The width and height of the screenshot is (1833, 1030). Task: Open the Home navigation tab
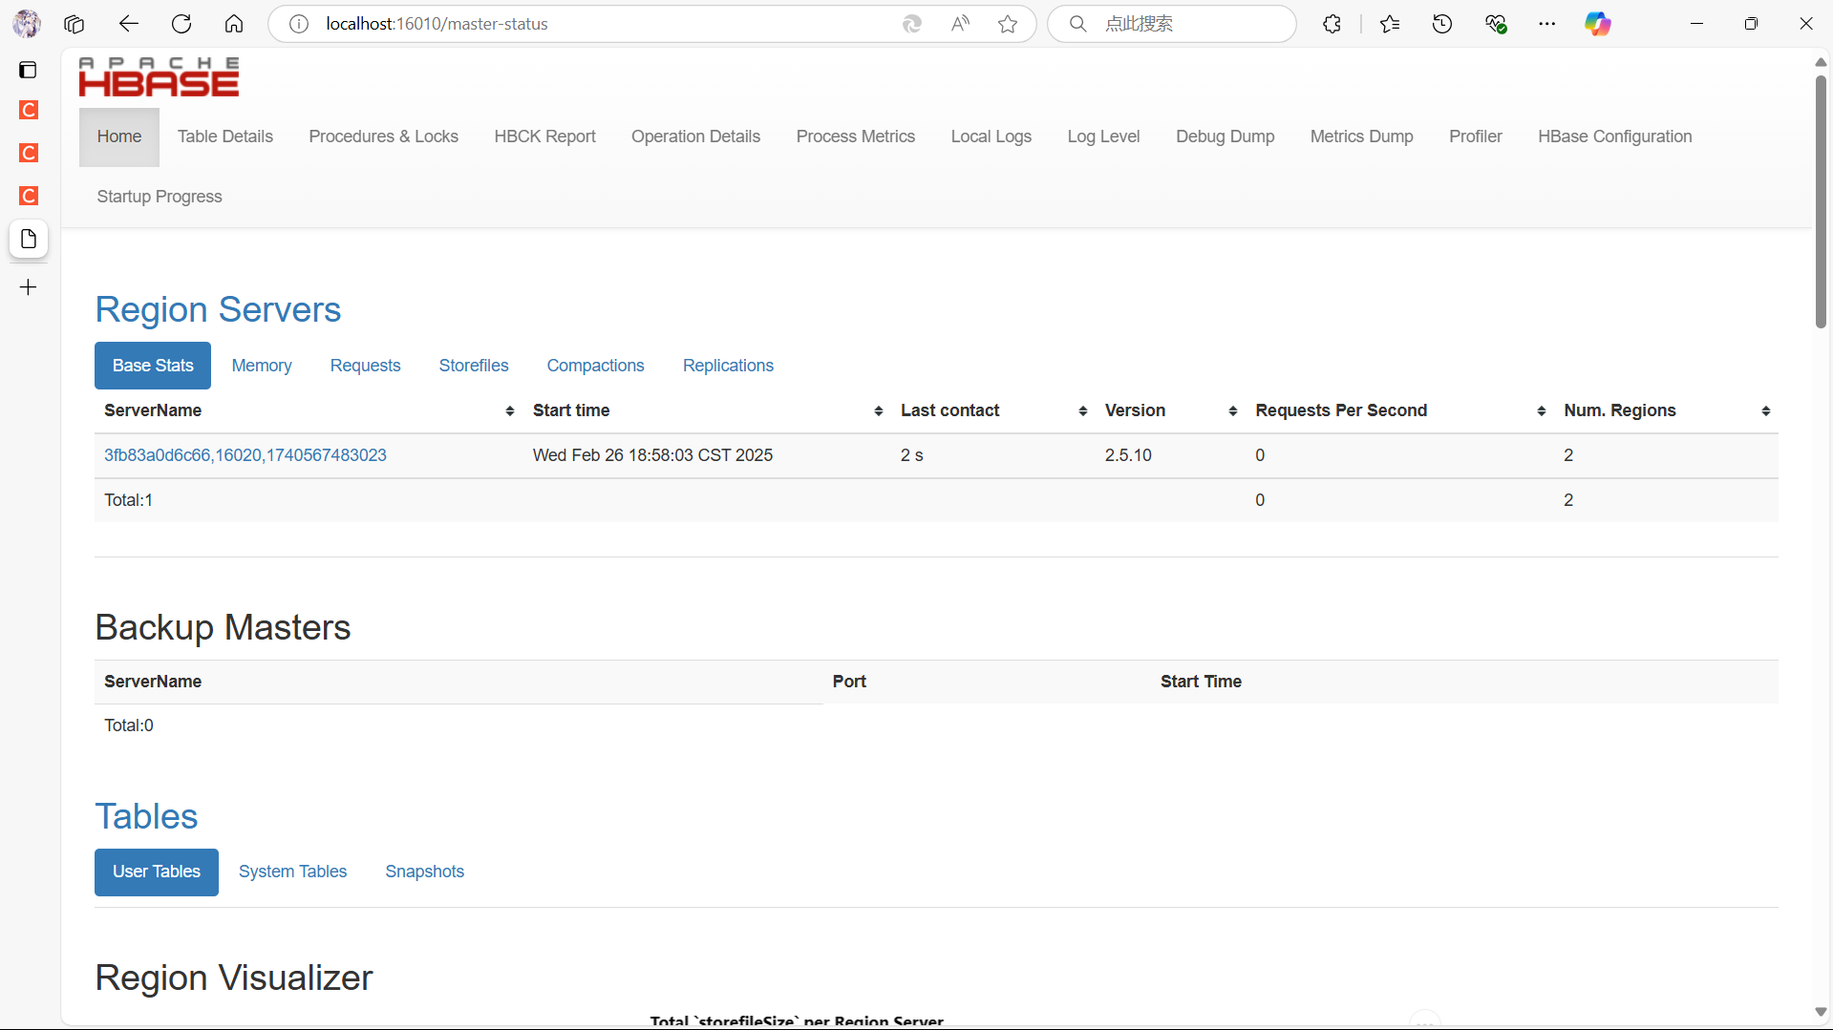[x=119, y=137]
